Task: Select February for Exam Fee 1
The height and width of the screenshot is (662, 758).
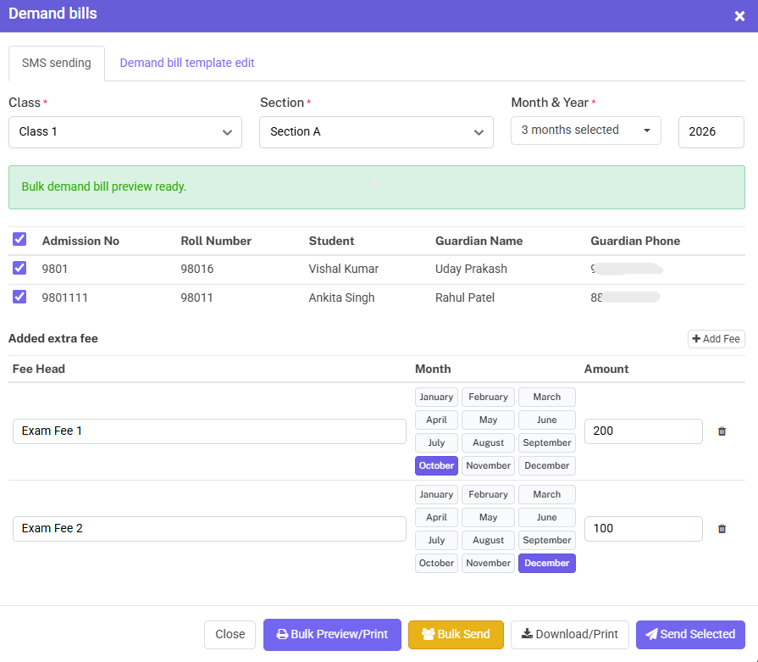Action: [x=488, y=398]
